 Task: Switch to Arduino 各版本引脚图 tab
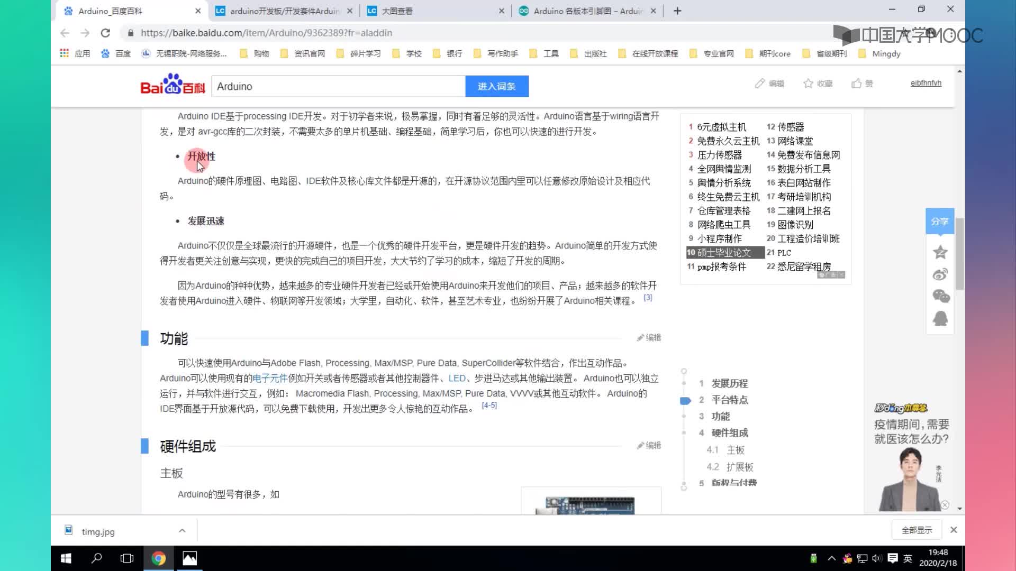[586, 11]
